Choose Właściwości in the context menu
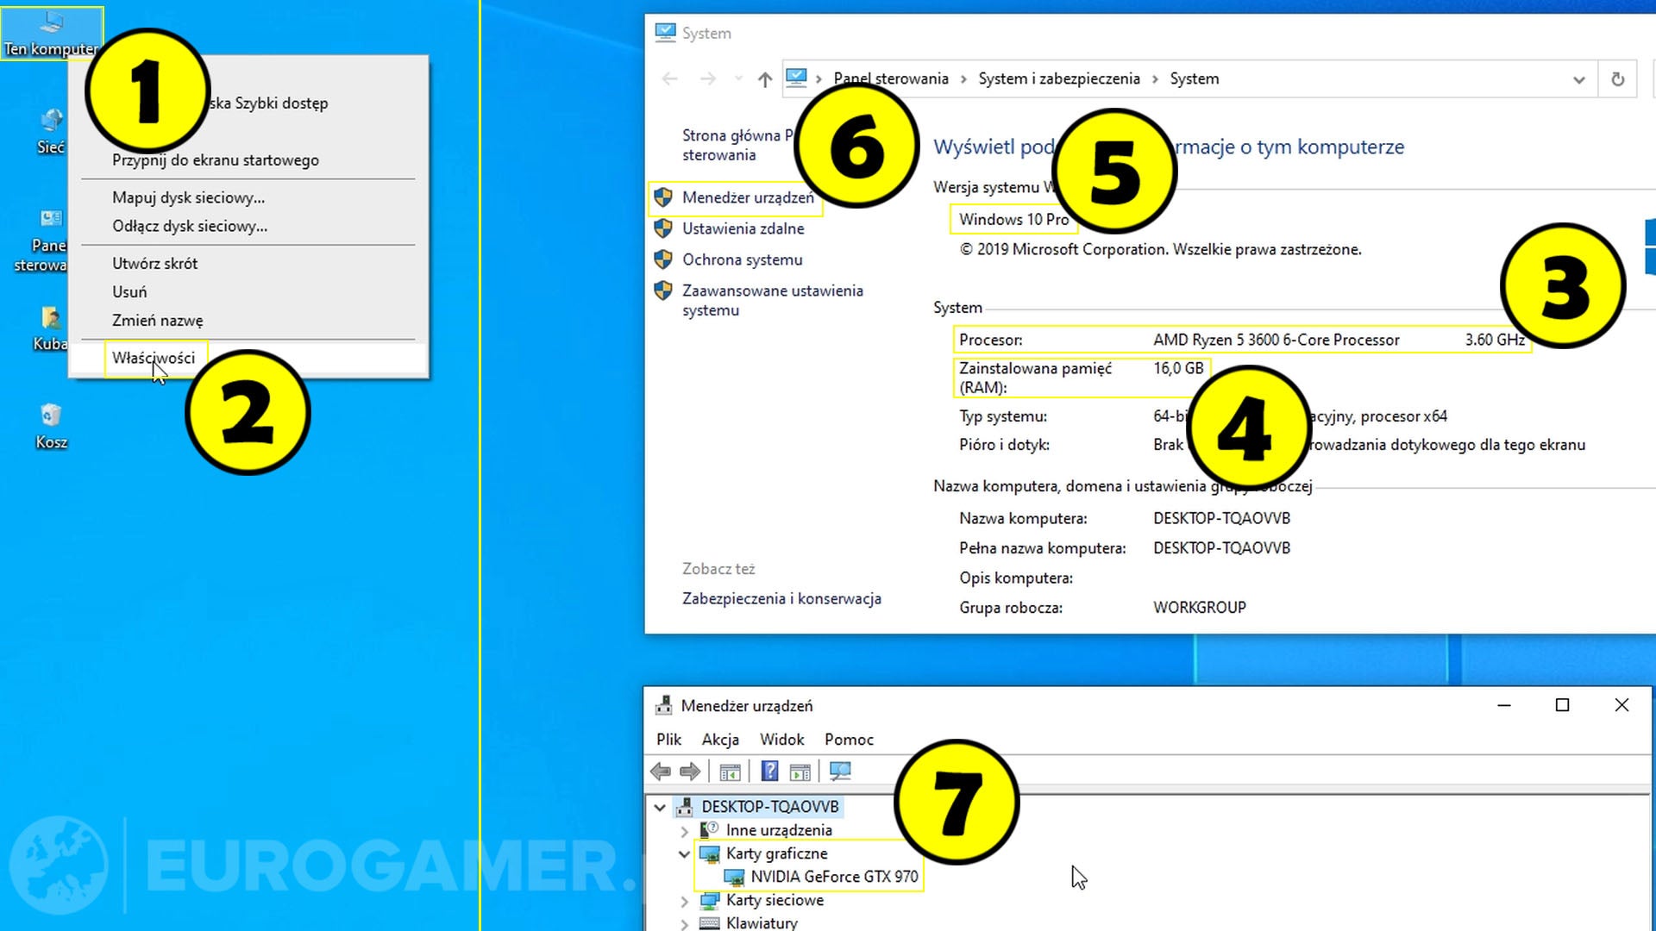Viewport: 1656px width, 931px height. (x=154, y=358)
